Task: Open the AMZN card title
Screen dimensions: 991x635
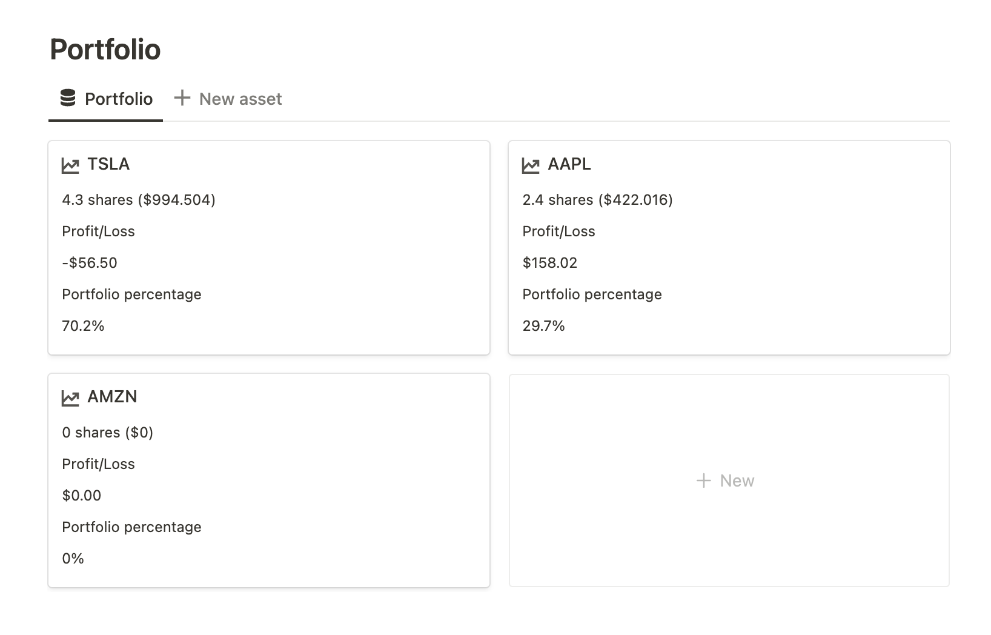Action: pyautogui.click(x=112, y=397)
